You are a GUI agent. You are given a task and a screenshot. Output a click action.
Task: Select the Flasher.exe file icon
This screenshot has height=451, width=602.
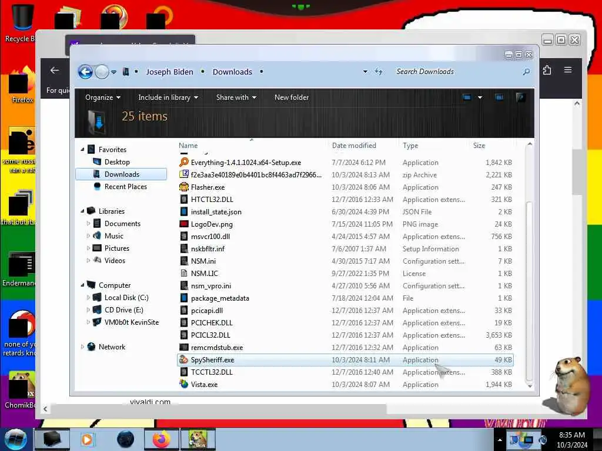tap(184, 187)
